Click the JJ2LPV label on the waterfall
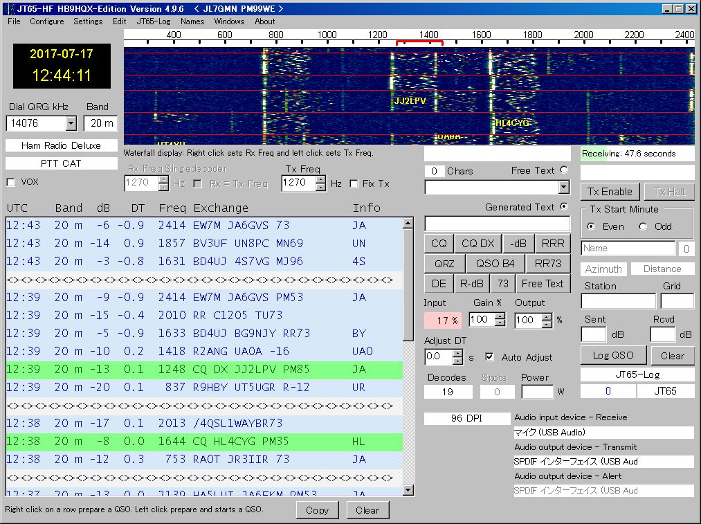The width and height of the screenshot is (701, 524). pyautogui.click(x=410, y=101)
